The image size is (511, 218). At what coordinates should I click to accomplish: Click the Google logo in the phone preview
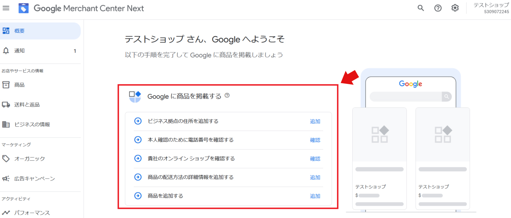pos(410,84)
